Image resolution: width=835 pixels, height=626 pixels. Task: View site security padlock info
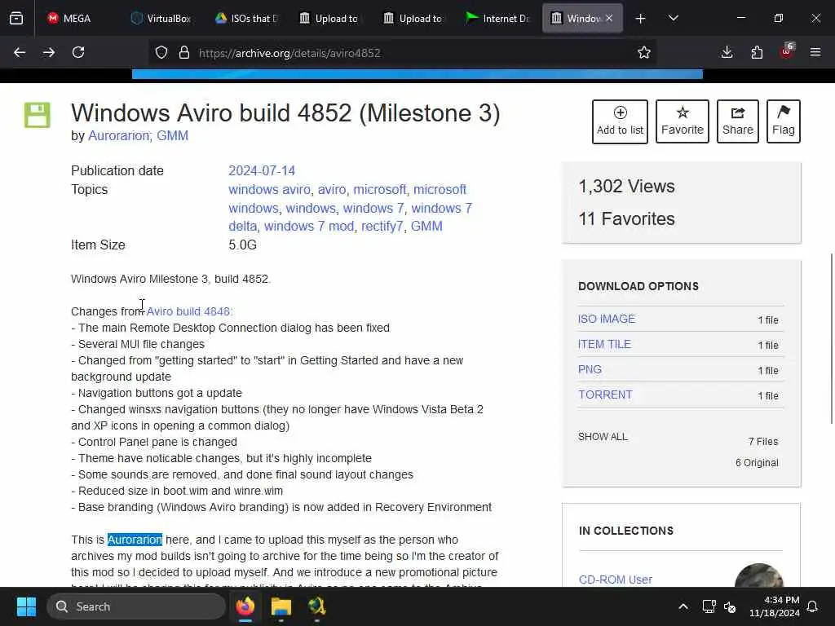coord(184,53)
